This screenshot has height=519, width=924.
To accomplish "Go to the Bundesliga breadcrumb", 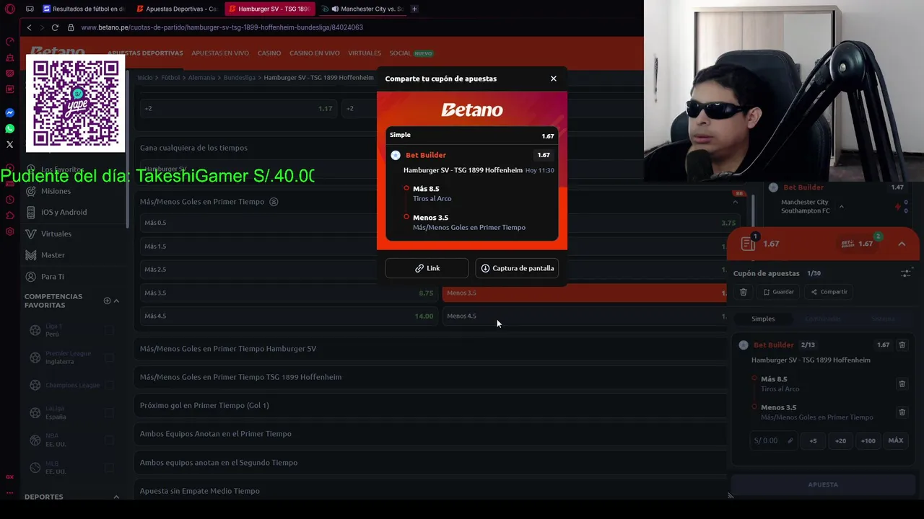I will pos(240,77).
